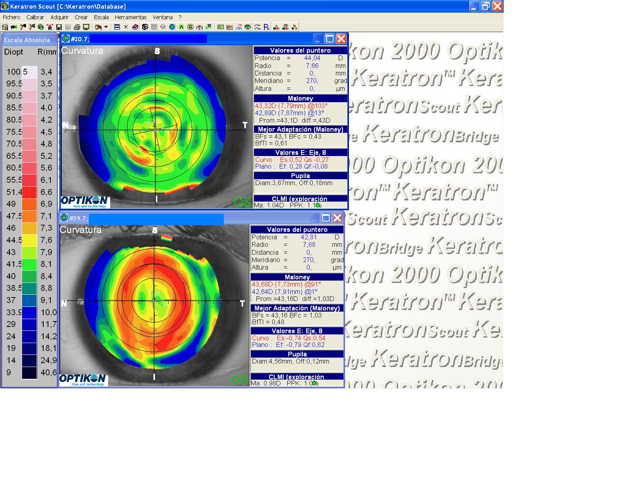Click the Escala Absoluta panel title

(x=27, y=40)
